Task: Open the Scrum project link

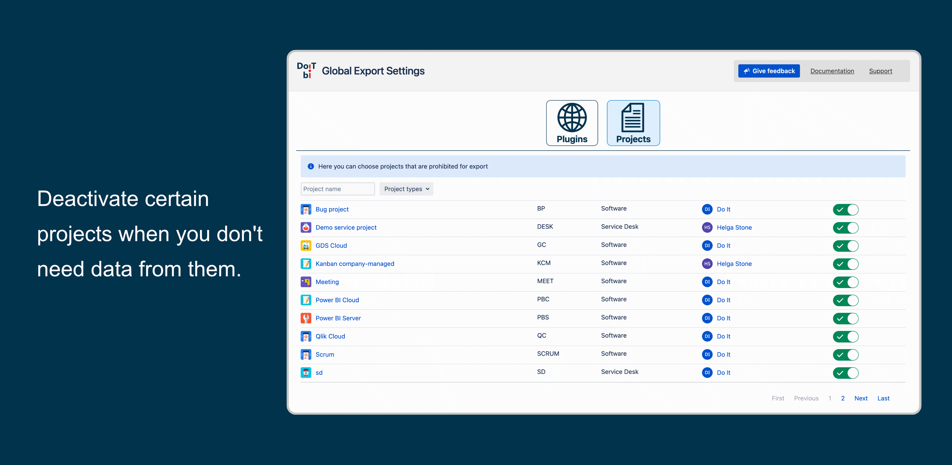Action: (324, 354)
